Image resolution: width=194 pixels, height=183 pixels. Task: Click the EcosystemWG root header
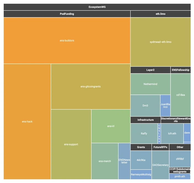pyautogui.click(x=97, y=7)
